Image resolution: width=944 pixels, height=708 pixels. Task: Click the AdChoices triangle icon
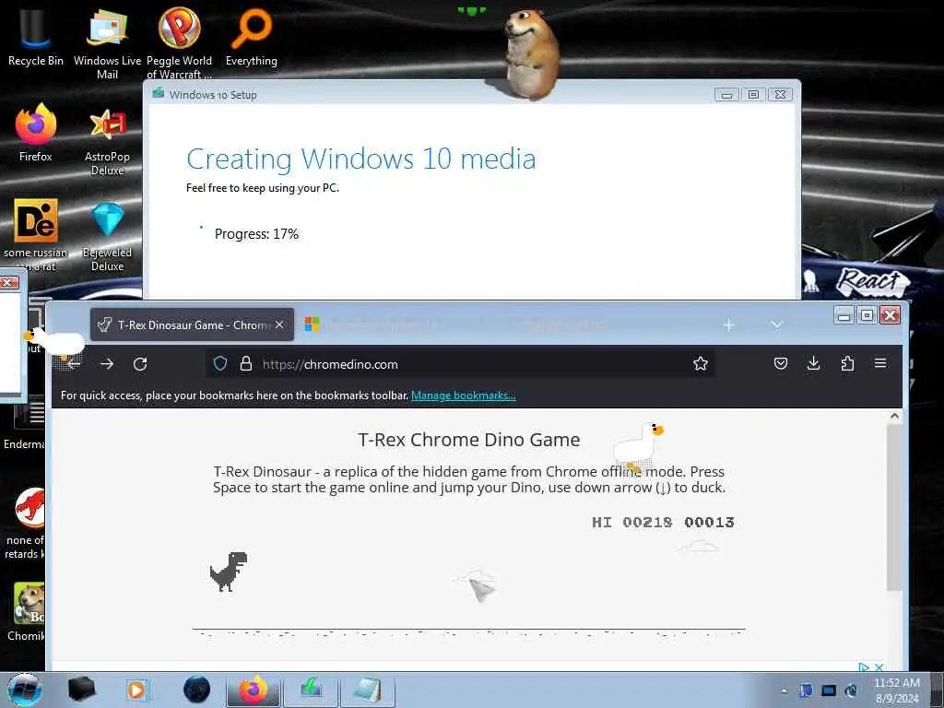pos(864,667)
